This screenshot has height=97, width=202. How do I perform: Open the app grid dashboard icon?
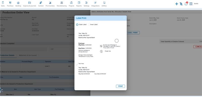(191, 4)
